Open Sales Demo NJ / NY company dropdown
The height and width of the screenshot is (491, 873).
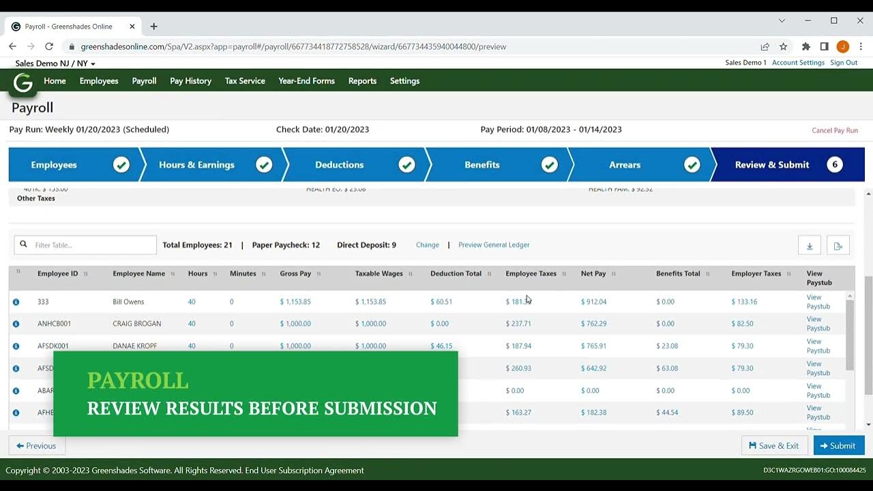(55, 63)
